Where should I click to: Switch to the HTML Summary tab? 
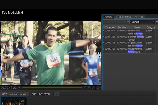(x=123, y=17)
